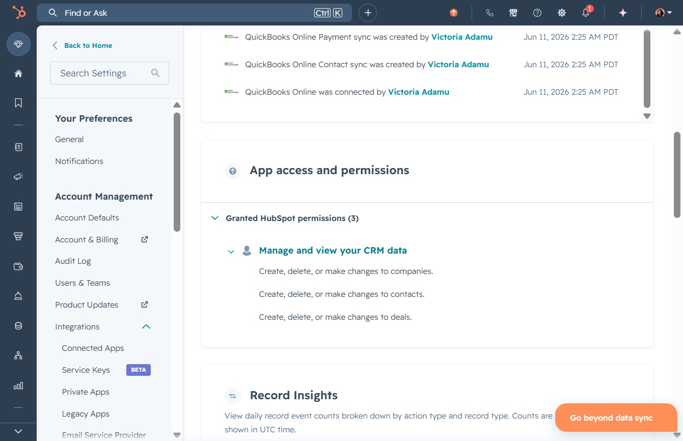Open the calling phone icon

489,13
